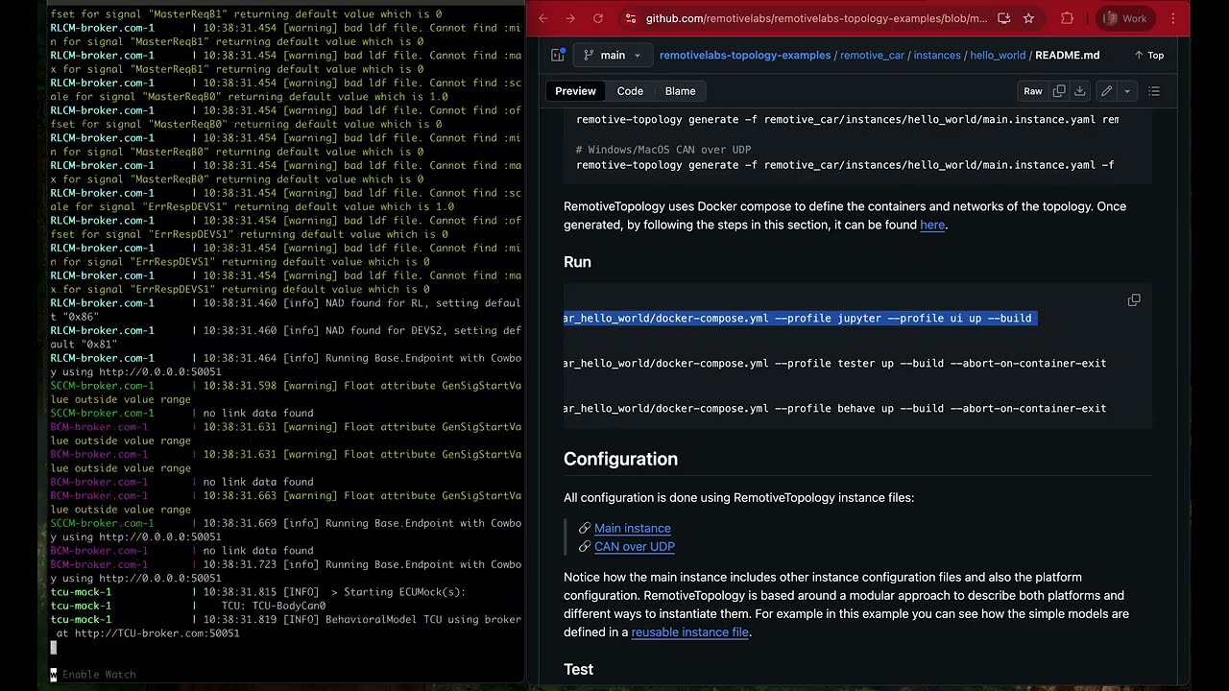The image size is (1229, 691).
Task: Click '# Windows/MacOS CAN over UDP' comment line
Action: (663, 150)
